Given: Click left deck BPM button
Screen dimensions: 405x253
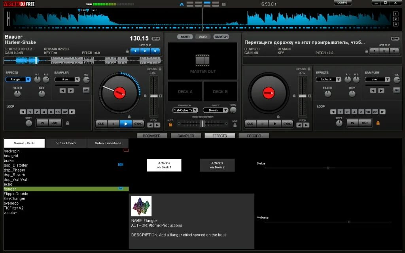Looking at the screenshot, I should pos(156,39).
